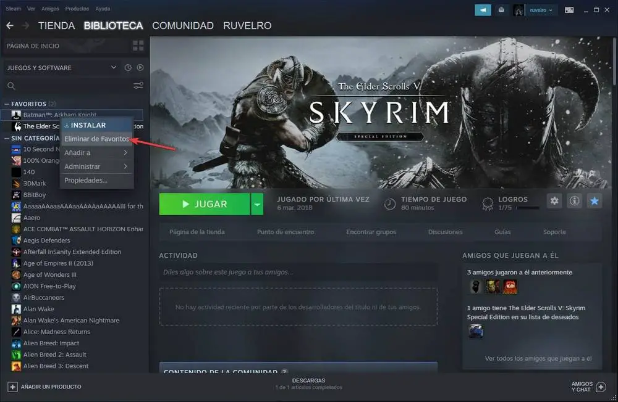Select 8BitBoy from the library

click(34, 195)
